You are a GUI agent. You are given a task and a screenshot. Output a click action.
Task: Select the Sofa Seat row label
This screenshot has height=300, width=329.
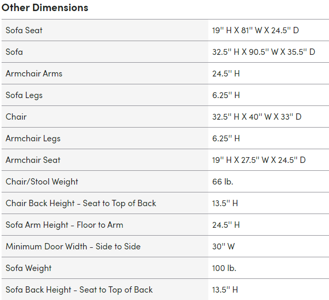pos(24,30)
